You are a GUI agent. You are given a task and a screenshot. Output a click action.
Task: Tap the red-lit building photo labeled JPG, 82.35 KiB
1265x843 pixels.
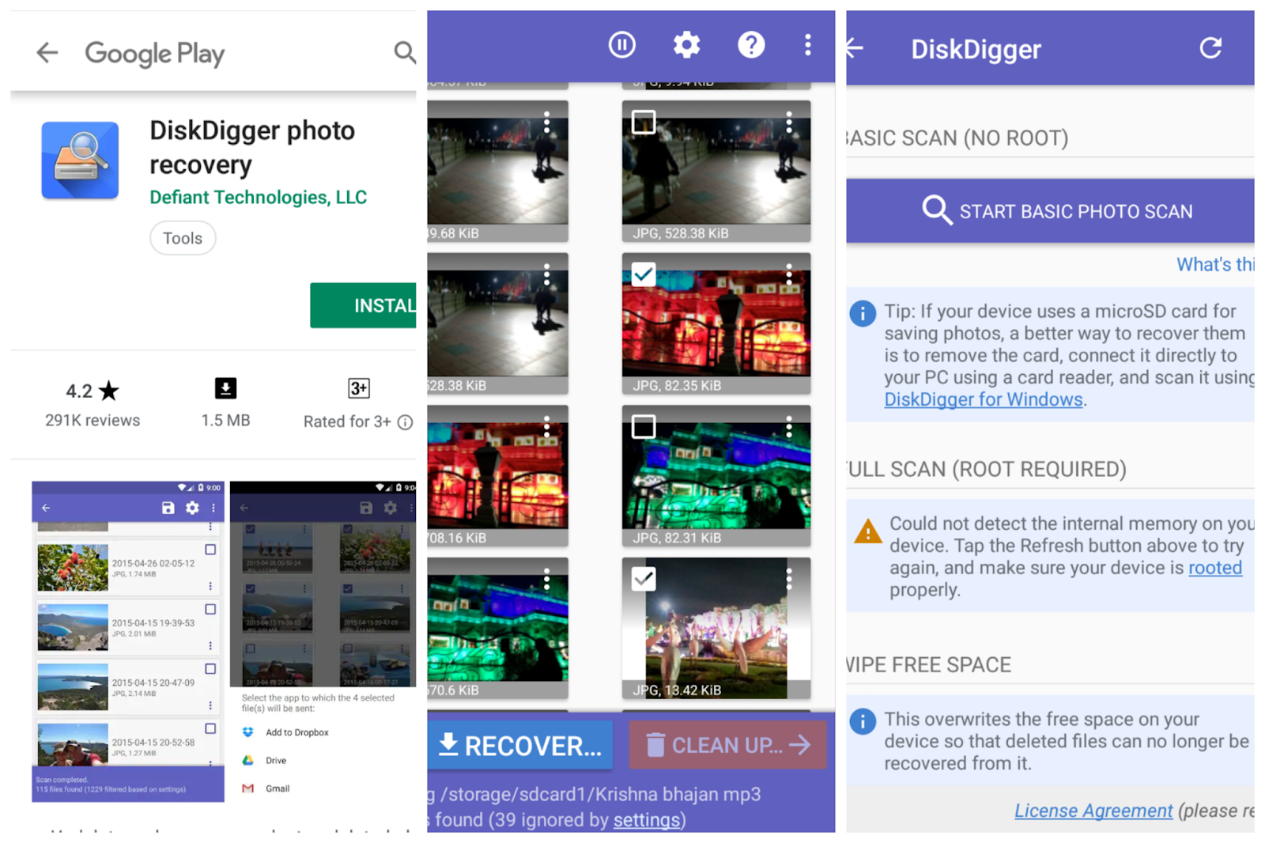[716, 323]
